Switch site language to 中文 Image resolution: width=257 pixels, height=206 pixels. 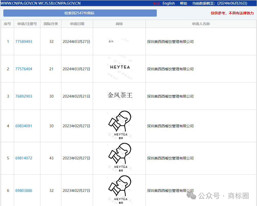[156, 3]
